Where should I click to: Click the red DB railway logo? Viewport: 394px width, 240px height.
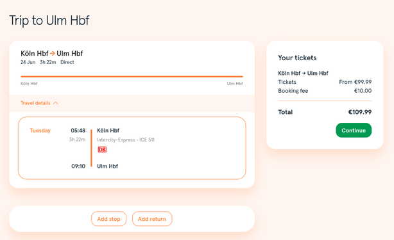click(x=102, y=150)
